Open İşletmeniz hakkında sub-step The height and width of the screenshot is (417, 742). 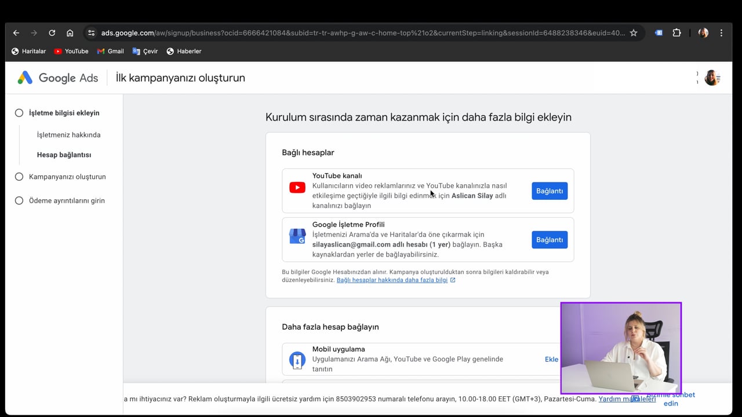68,135
